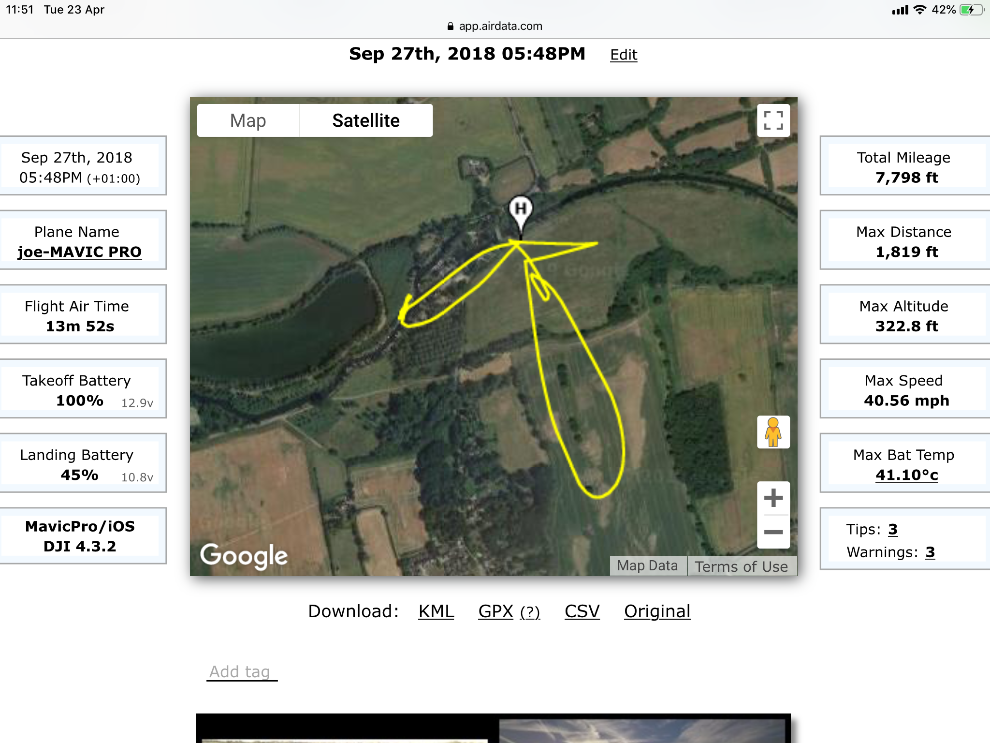990x743 pixels.
Task: Toggle fullscreen map view
Action: tap(773, 120)
